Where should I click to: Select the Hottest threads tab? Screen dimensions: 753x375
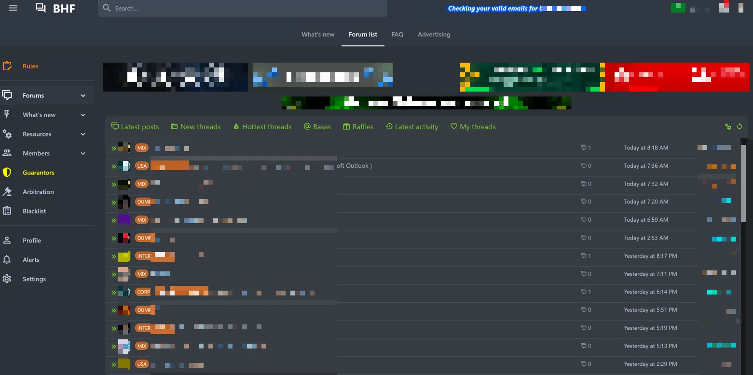coord(262,127)
